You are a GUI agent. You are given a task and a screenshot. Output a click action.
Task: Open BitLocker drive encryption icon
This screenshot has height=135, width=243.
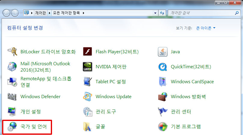point(12,52)
